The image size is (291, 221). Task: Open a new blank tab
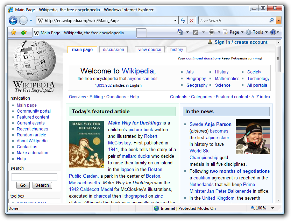[x=142, y=33]
